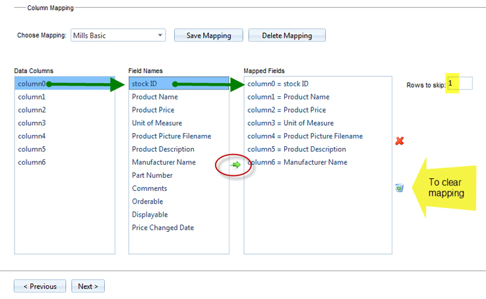Select column6 in Data Columns list
The height and width of the screenshot is (299, 486).
[x=32, y=162]
